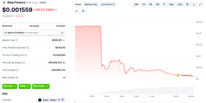Select the 7D time range
Screen dimensions: 206x103
pos(144,4)
